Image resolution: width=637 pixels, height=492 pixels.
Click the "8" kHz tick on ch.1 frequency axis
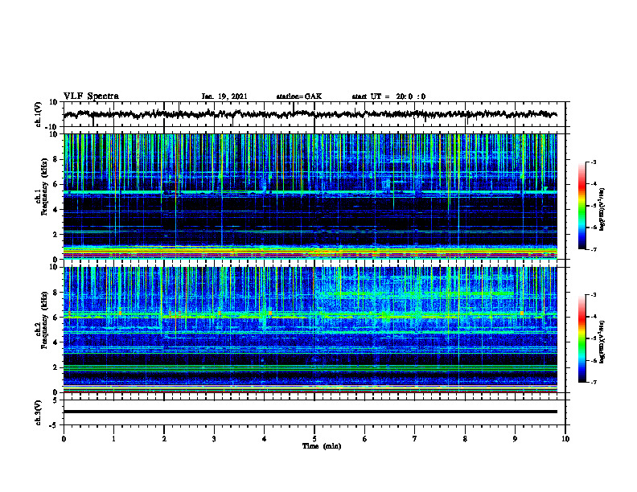pos(56,159)
